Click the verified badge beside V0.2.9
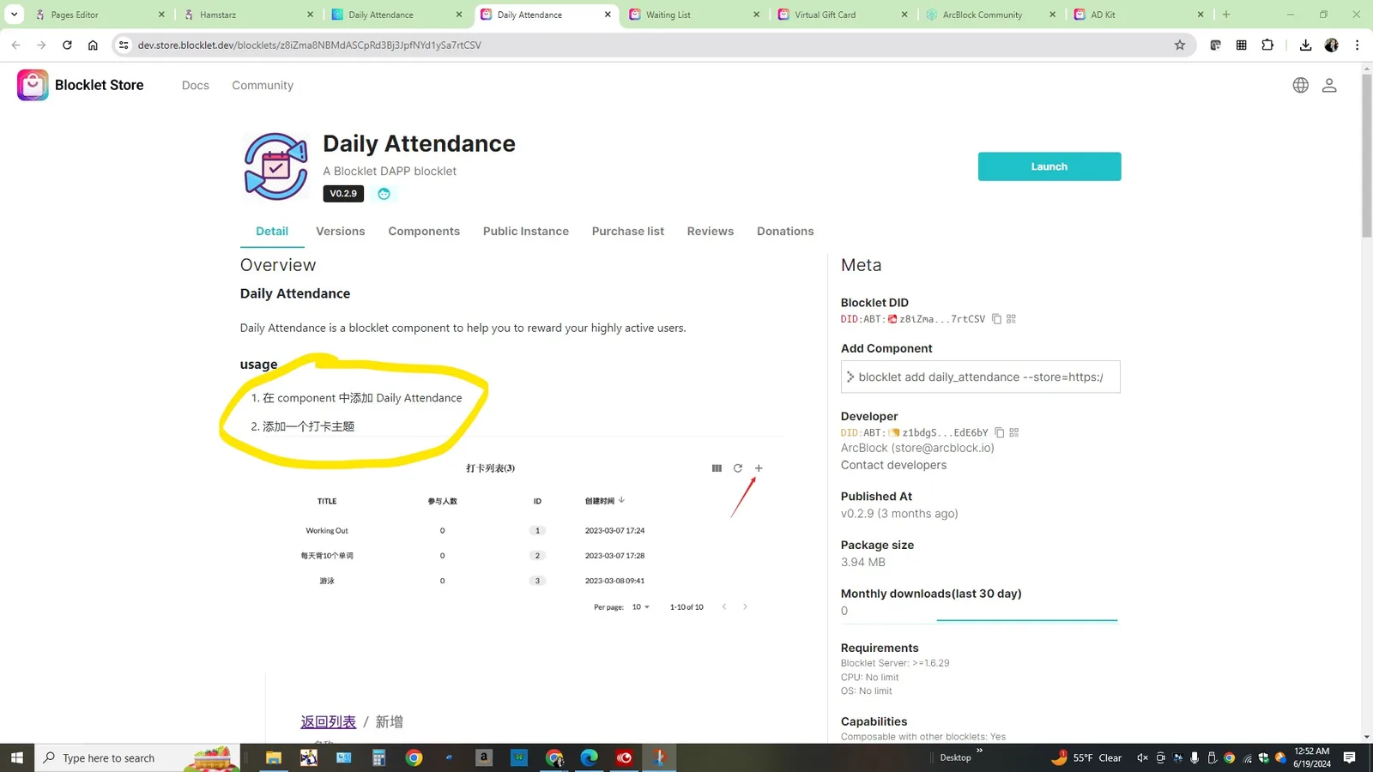The height and width of the screenshot is (772, 1373). pyautogui.click(x=384, y=194)
